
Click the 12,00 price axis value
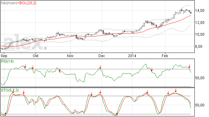point(200,23)
